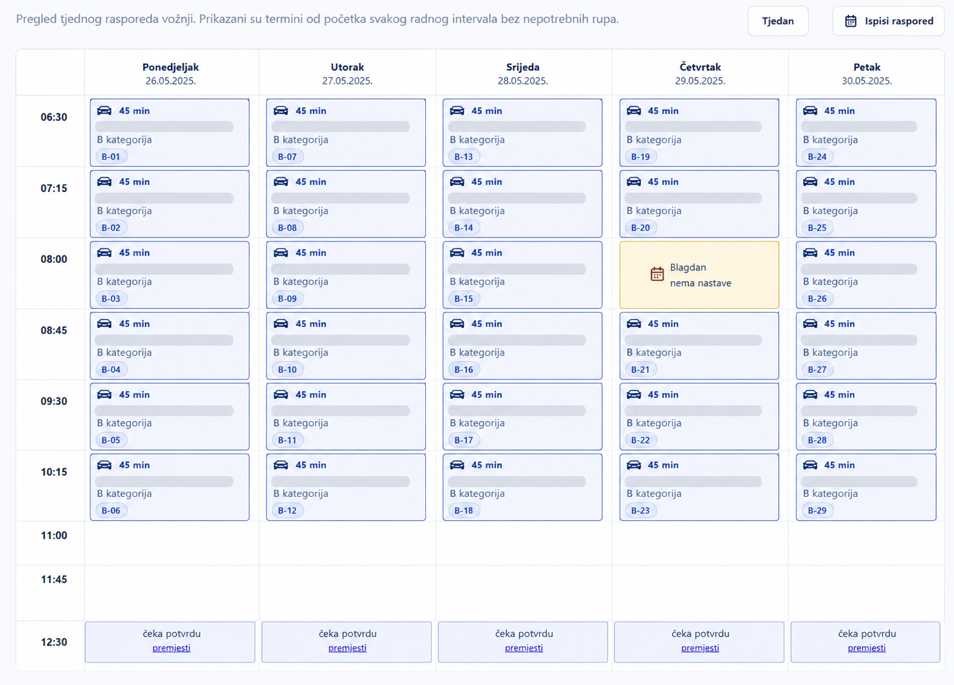Click the car icon in lesson B-10

coord(281,323)
